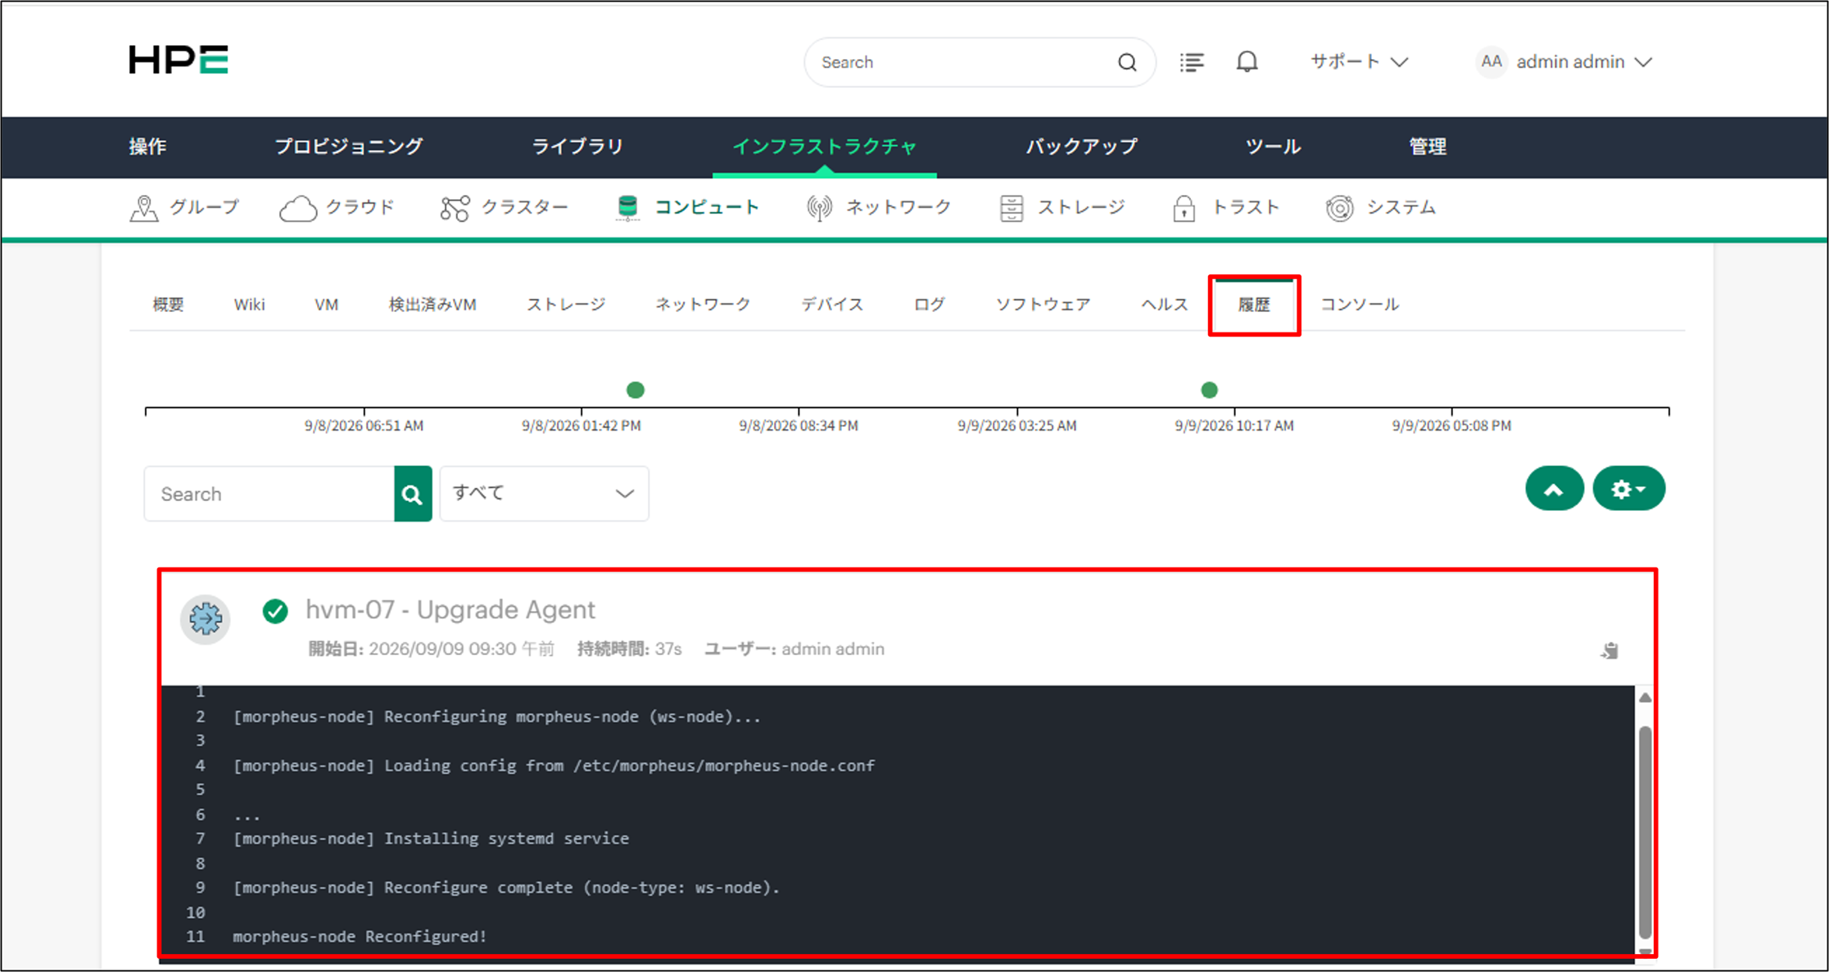Screen dimensions: 1829x972
Task: Focus the history Search input field
Action: pyautogui.click(x=269, y=494)
